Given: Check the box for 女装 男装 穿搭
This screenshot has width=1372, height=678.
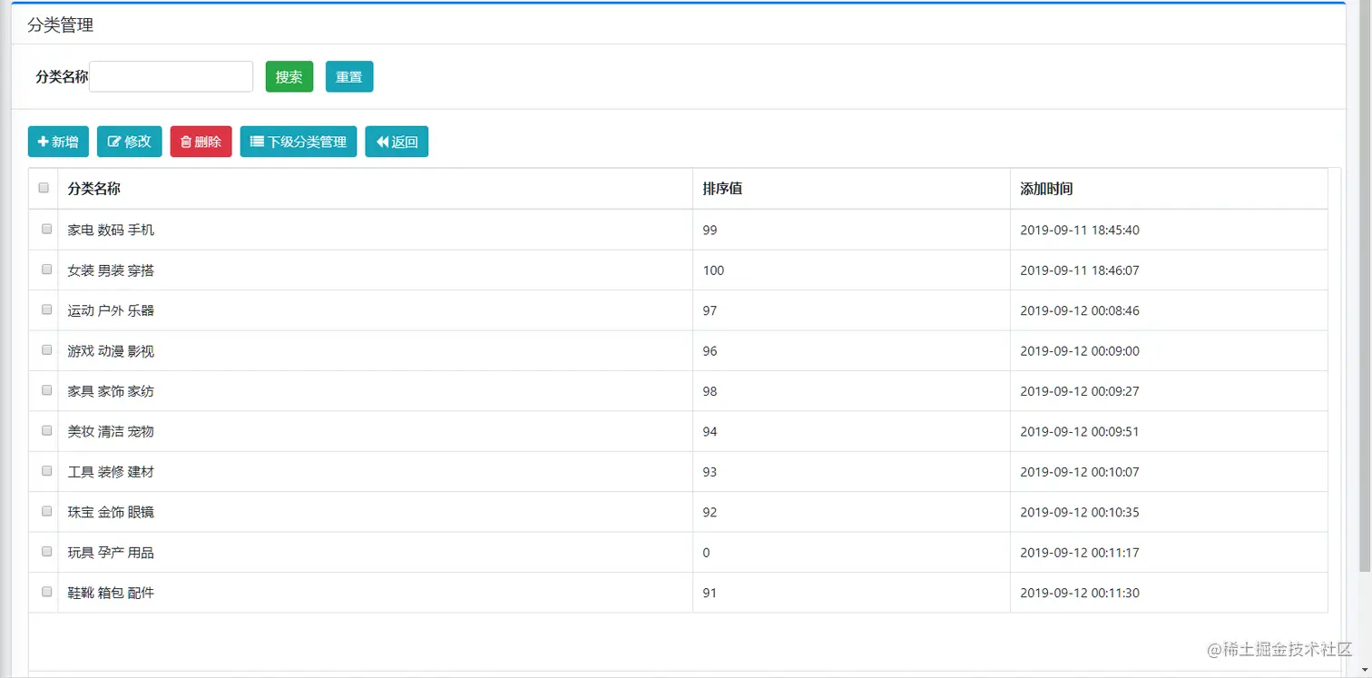Looking at the screenshot, I should [x=47, y=270].
